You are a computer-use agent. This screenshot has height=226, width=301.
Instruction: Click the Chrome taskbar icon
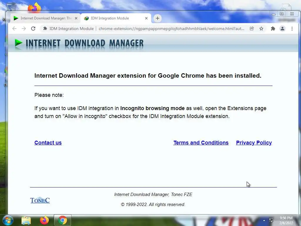(x=63, y=220)
